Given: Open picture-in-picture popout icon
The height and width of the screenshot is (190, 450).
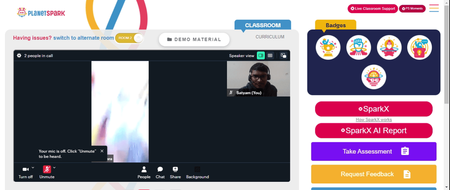Looking at the screenshot, I should point(283,56).
